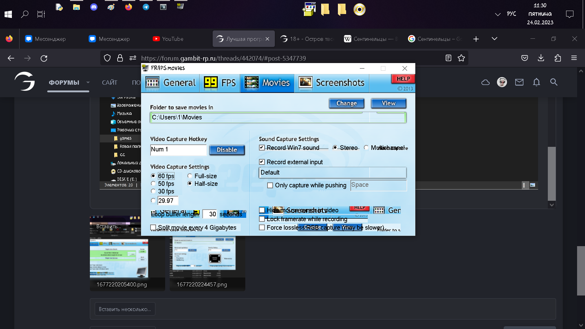Click the Disable hotkey button

227,150
